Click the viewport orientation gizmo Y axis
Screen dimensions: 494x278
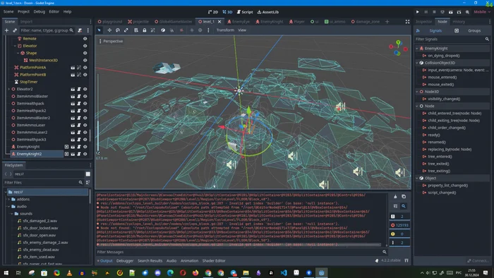pyautogui.click(x=399, y=42)
